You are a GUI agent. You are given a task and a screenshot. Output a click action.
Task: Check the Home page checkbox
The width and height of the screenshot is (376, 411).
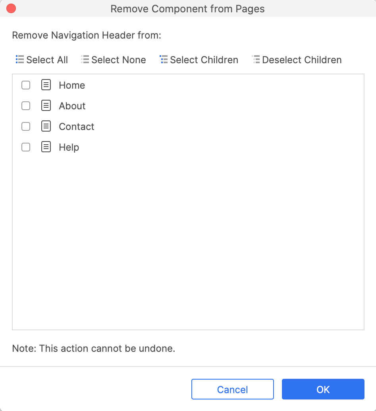coord(26,85)
